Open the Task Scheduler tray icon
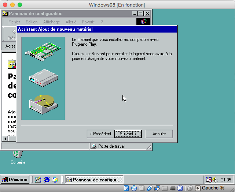 pyautogui.click(x=209, y=180)
